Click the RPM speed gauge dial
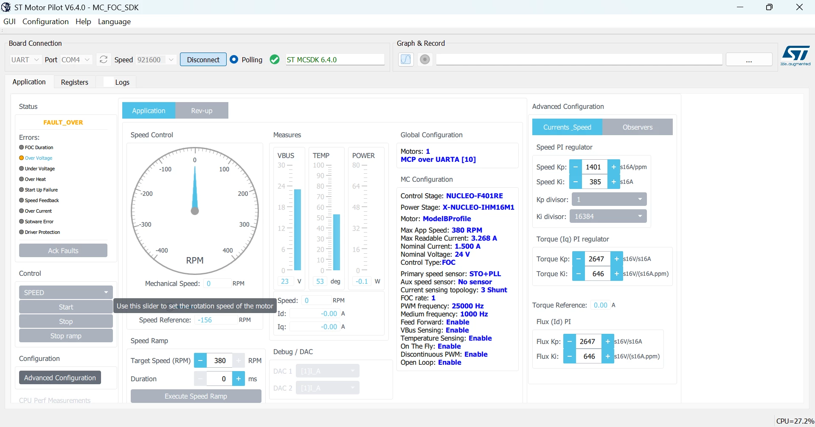Screen dimensions: 815x427 click(x=195, y=211)
